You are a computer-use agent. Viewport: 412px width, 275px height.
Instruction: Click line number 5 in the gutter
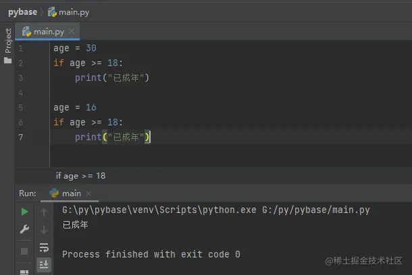click(x=21, y=107)
